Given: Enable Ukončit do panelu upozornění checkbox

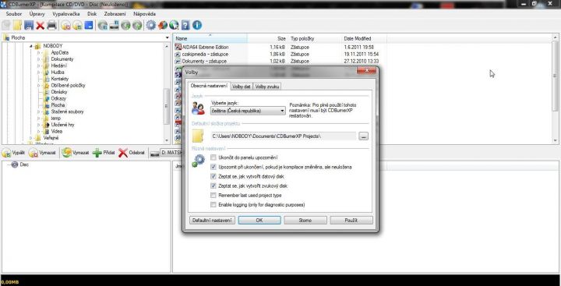Looking at the screenshot, I should (x=213, y=157).
